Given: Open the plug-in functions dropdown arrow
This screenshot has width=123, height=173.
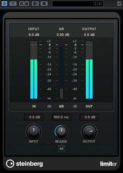Looking at the screenshot, I should pyautogui.click(x=119, y=4).
